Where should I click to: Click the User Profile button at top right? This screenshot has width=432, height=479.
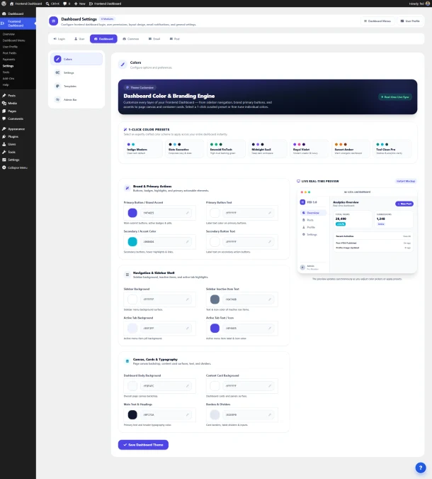pyautogui.click(x=410, y=21)
